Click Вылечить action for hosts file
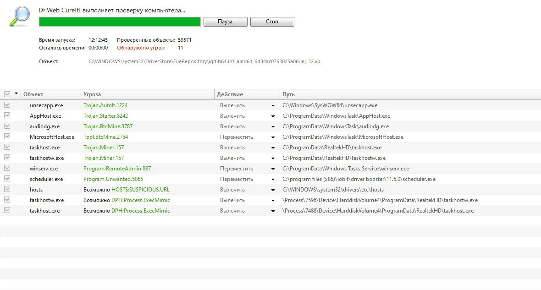The image size is (541, 290). pyautogui.click(x=232, y=190)
